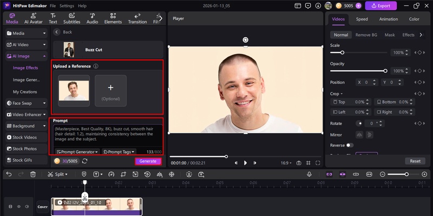Open the Prompt Tags dropdown
This screenshot has width=433, height=216.
119,152
